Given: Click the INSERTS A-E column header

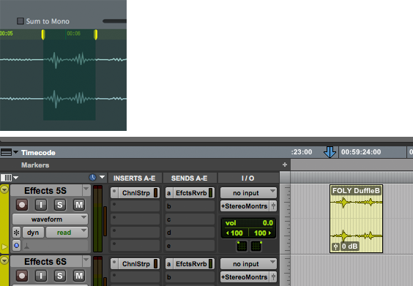Looking at the screenshot, I should (x=134, y=178).
